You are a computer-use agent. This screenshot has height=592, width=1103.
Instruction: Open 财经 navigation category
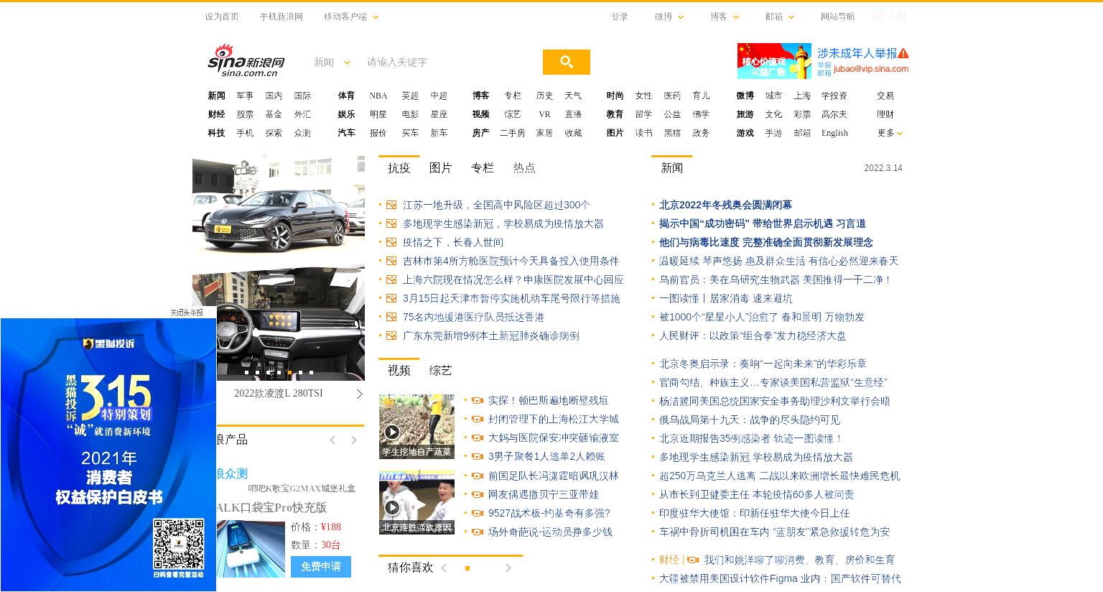(216, 114)
